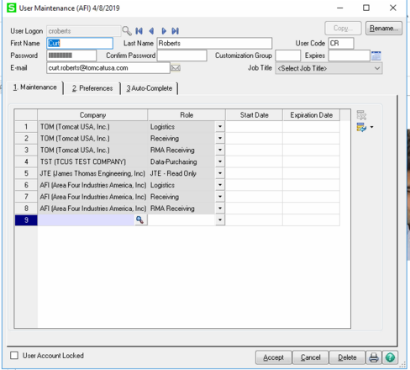Click the Expiration Date column header
The height and width of the screenshot is (370, 410).
311,115
